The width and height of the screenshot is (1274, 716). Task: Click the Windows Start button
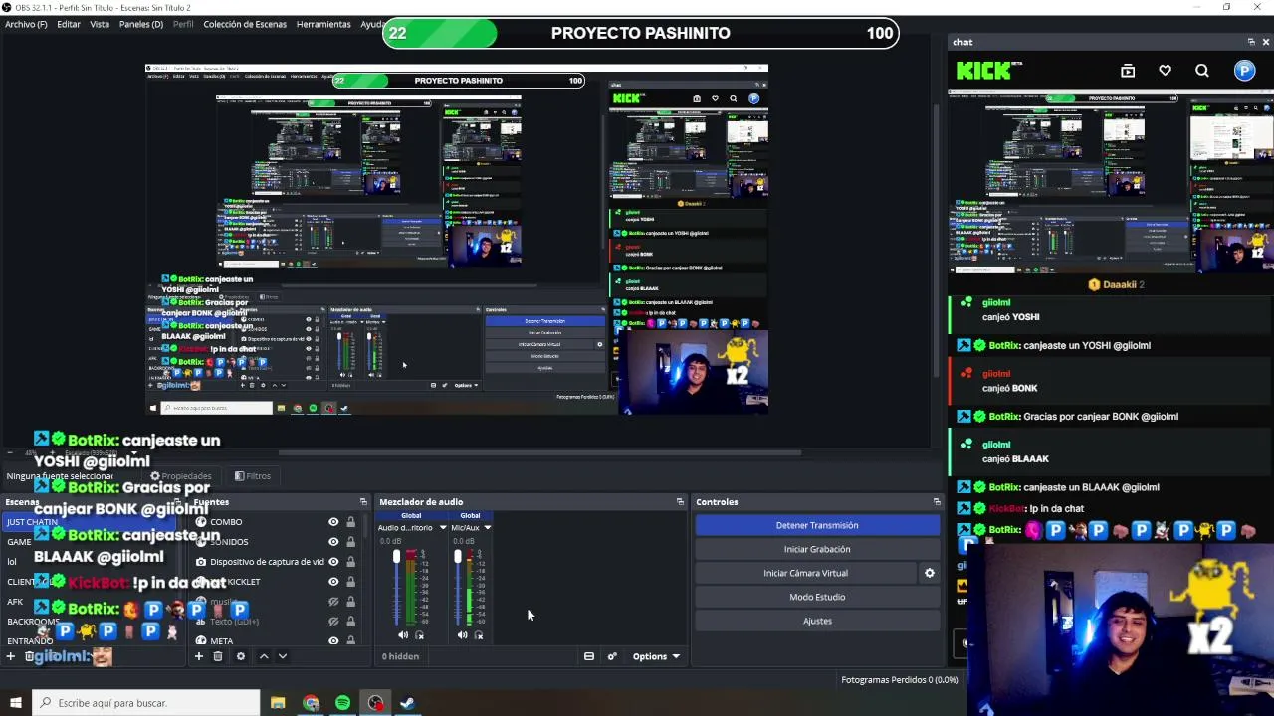click(15, 703)
